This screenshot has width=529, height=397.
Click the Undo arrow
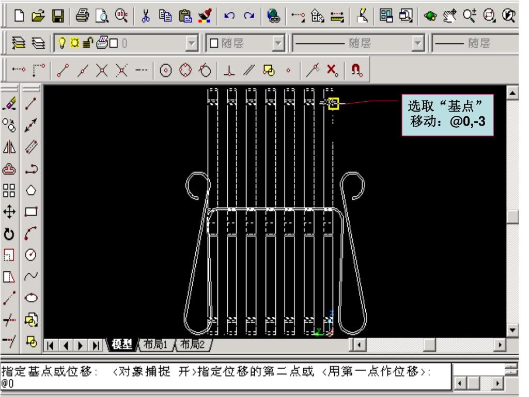pyautogui.click(x=229, y=16)
